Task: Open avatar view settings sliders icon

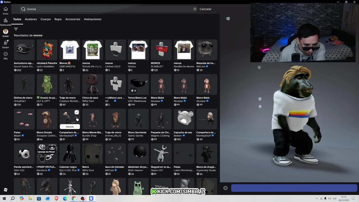Action: [228, 19]
